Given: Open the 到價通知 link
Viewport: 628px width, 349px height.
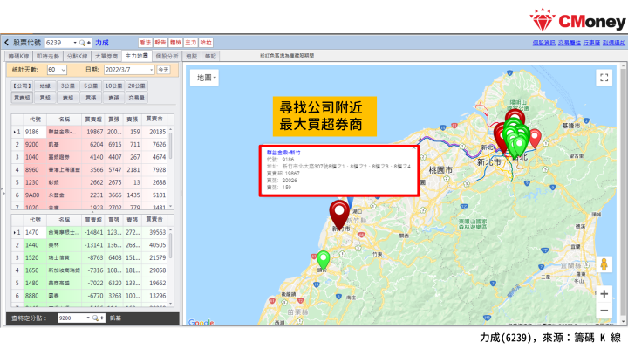Looking at the screenshot, I should pyautogui.click(x=614, y=43).
